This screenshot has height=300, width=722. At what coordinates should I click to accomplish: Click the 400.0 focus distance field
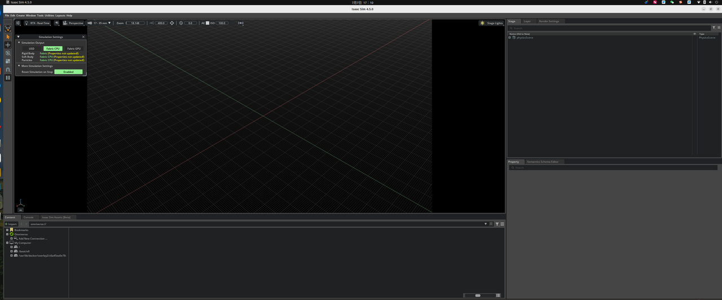tap(161, 23)
